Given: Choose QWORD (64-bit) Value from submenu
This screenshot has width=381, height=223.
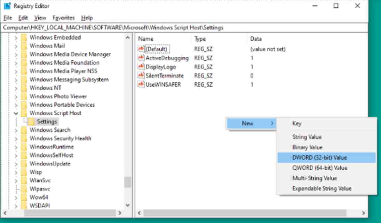Looking at the screenshot, I should [327, 168].
